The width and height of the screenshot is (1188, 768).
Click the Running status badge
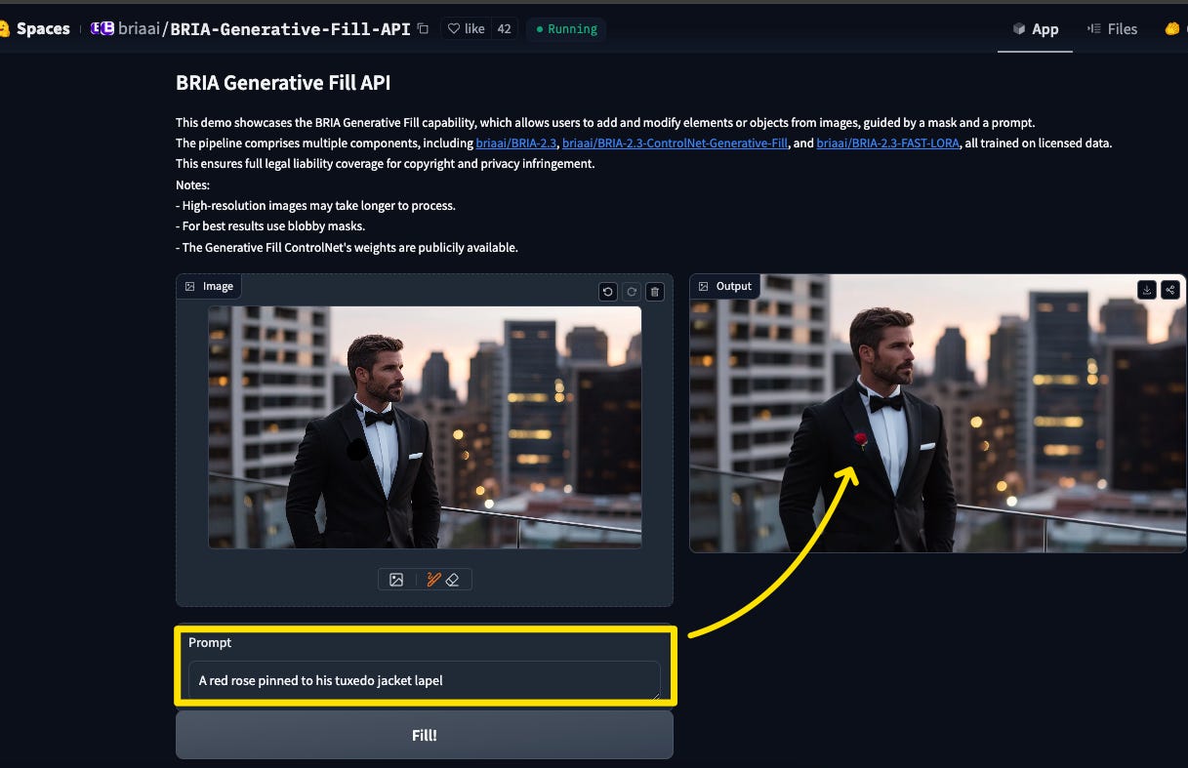(x=566, y=29)
